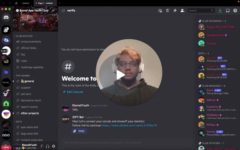The width and height of the screenshot is (240, 150).
Task: Open IDFY Bot avatar
Action: tap(65, 119)
